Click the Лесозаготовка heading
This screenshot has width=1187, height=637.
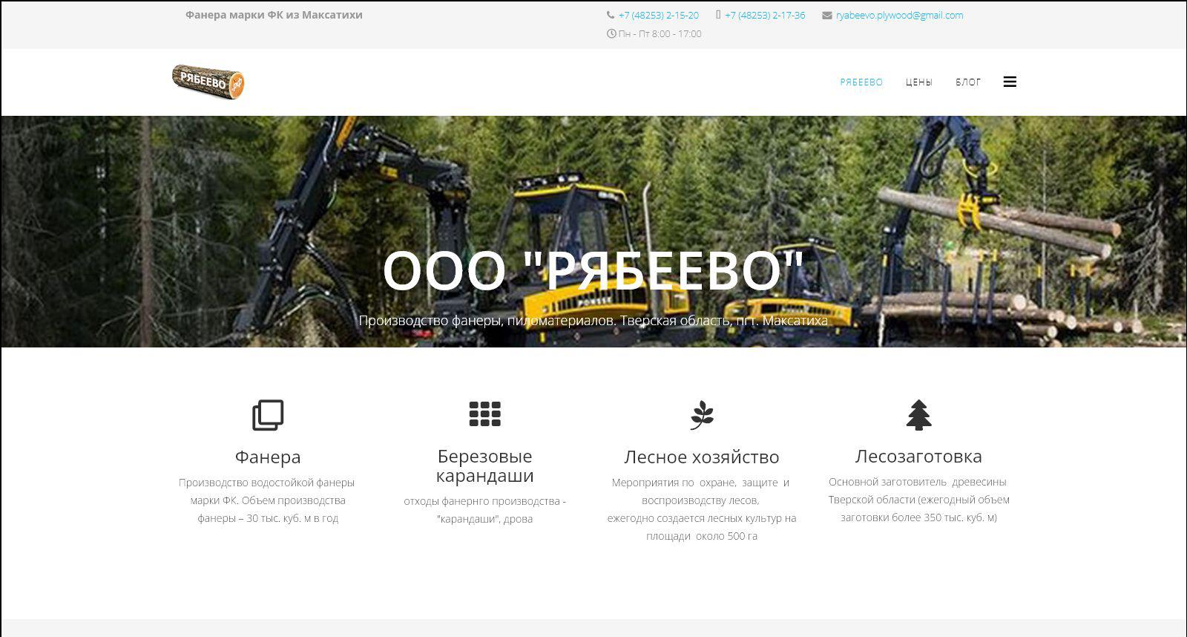point(918,456)
